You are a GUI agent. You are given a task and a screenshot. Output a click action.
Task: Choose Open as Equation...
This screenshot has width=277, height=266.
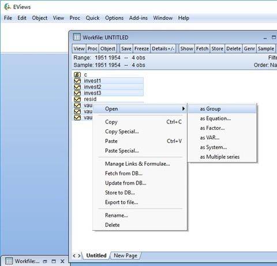[222, 118]
